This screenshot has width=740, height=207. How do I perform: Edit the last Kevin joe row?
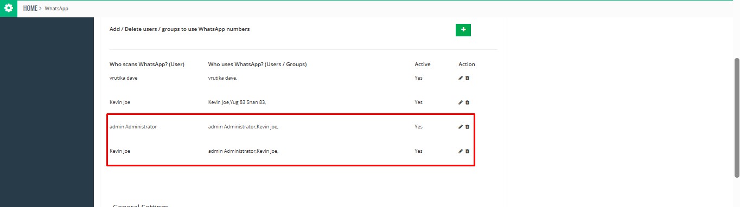point(461,151)
